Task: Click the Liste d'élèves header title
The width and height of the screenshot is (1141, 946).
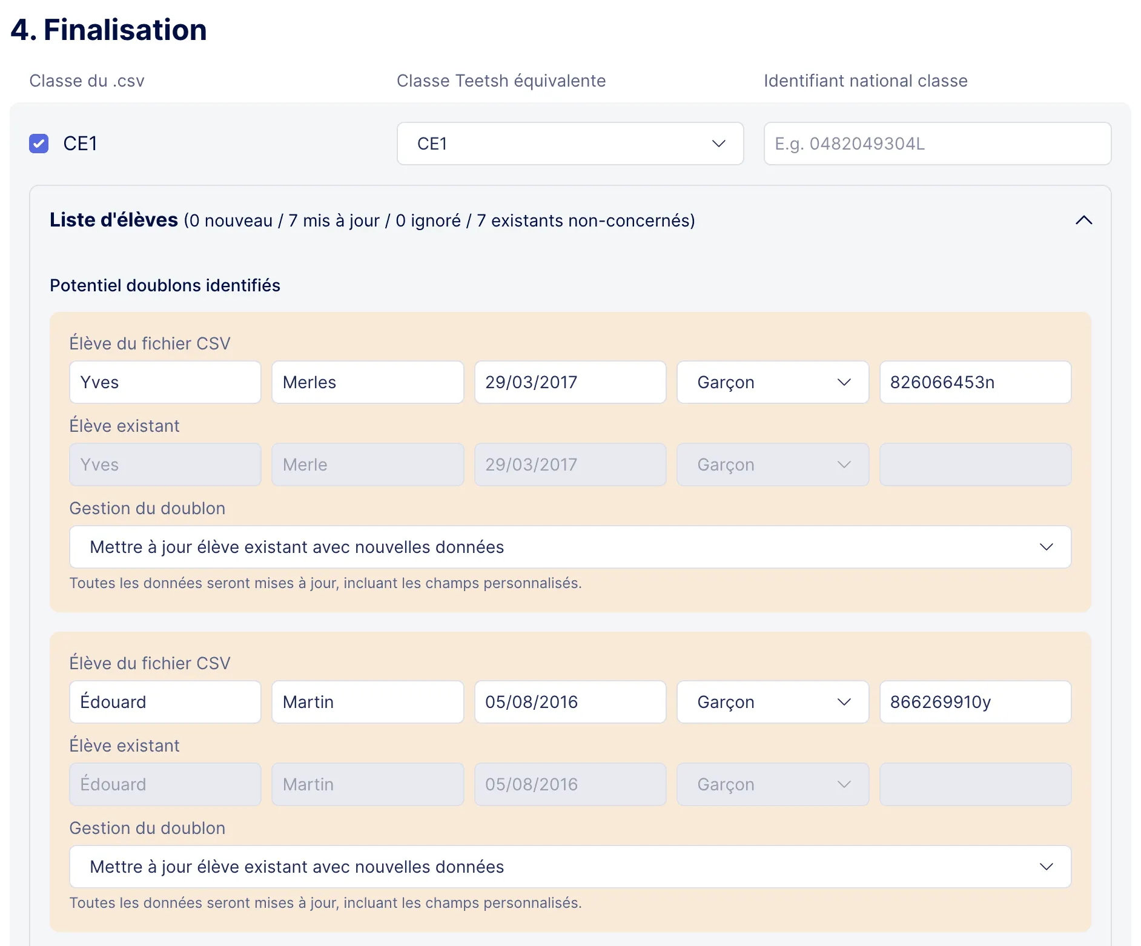Action: 114,220
